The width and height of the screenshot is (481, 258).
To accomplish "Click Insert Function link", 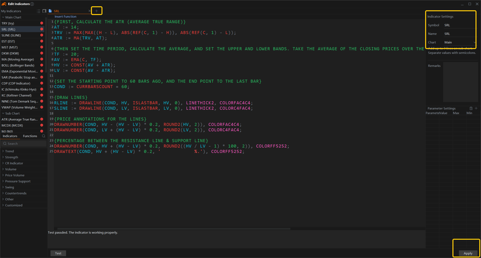I will coord(65,17).
